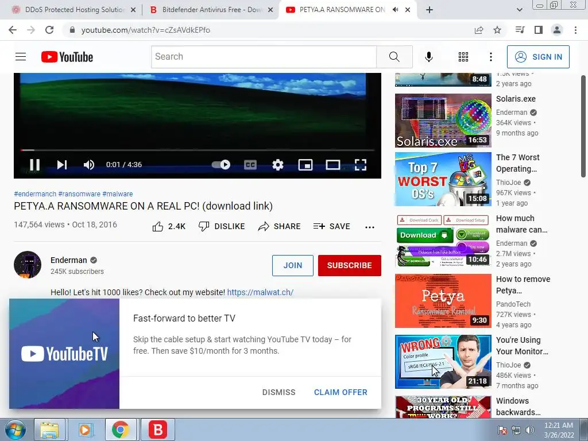588x441 pixels.
Task: Click the #malware hashtag
Action: coord(117,194)
